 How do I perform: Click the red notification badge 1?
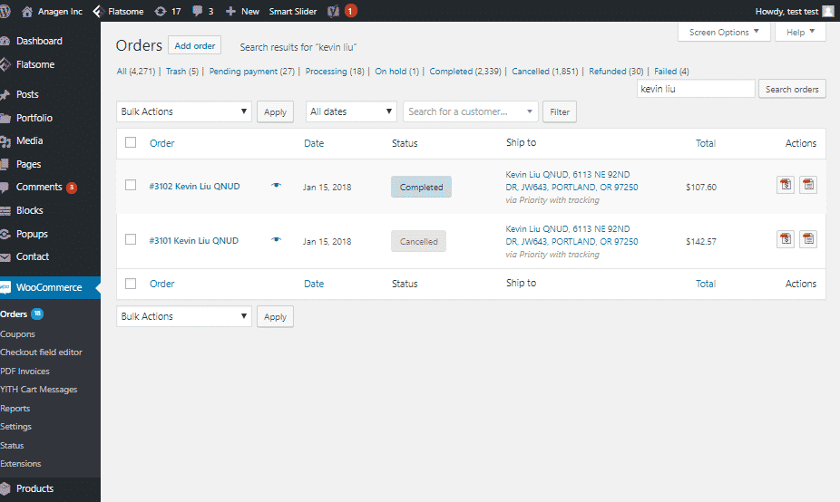click(x=350, y=11)
